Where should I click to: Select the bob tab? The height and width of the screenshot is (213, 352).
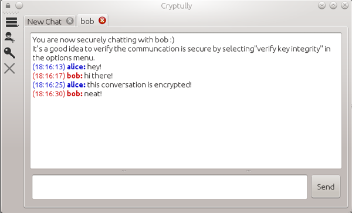[x=87, y=21]
